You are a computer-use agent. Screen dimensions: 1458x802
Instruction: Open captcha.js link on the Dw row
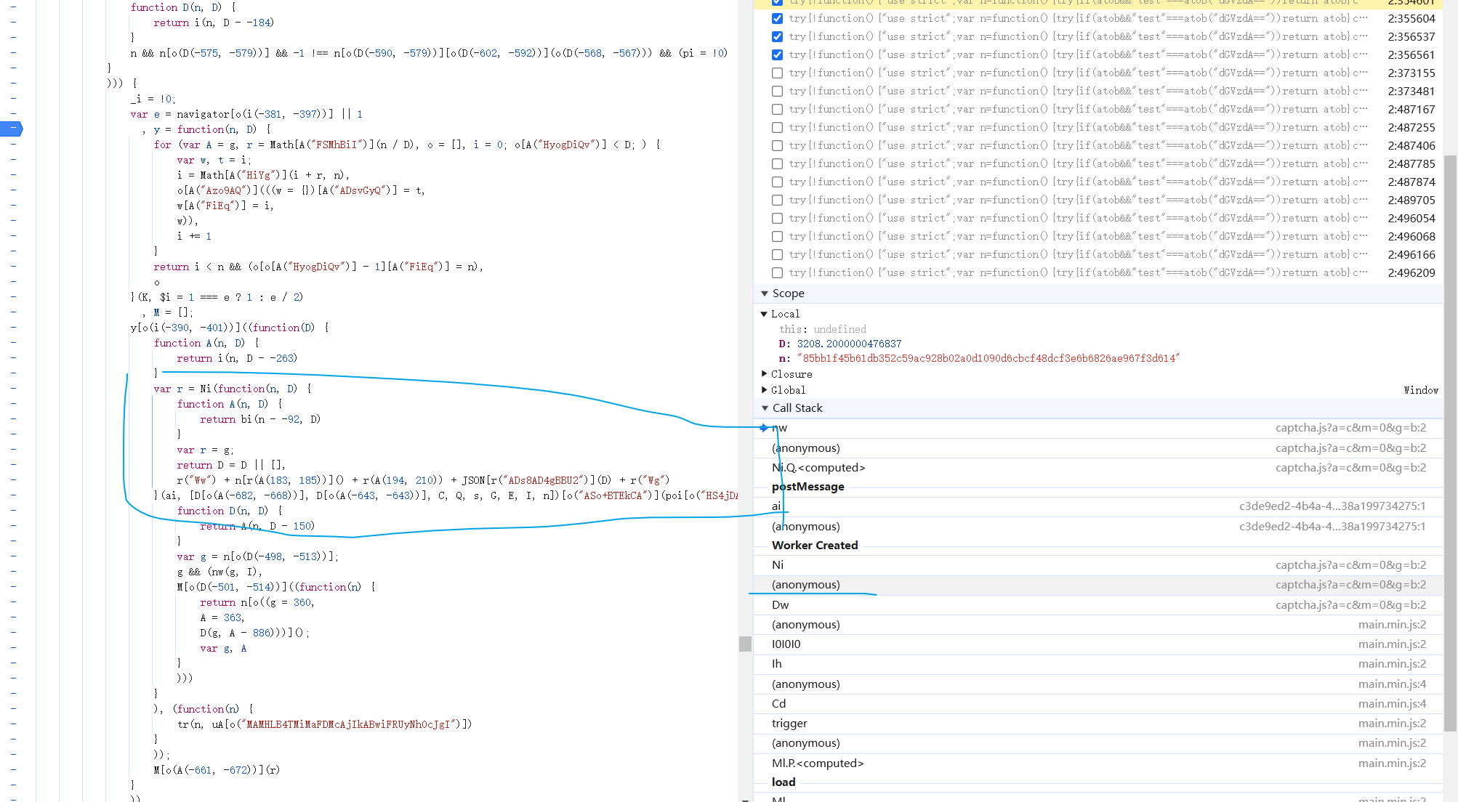pos(1350,605)
